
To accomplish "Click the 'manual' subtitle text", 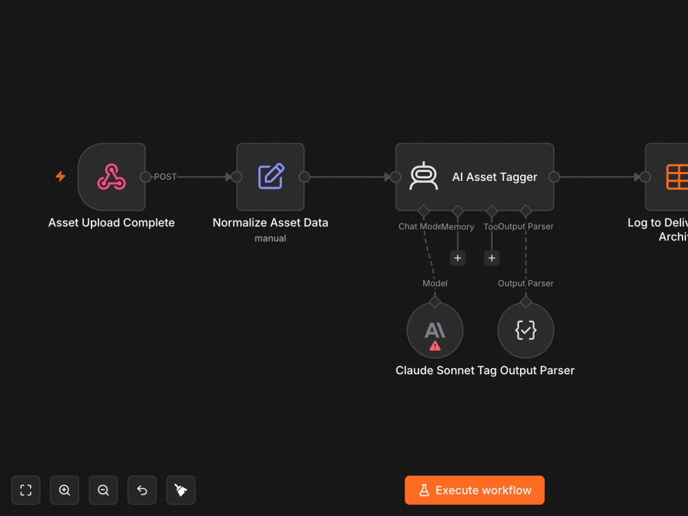I will (x=270, y=238).
